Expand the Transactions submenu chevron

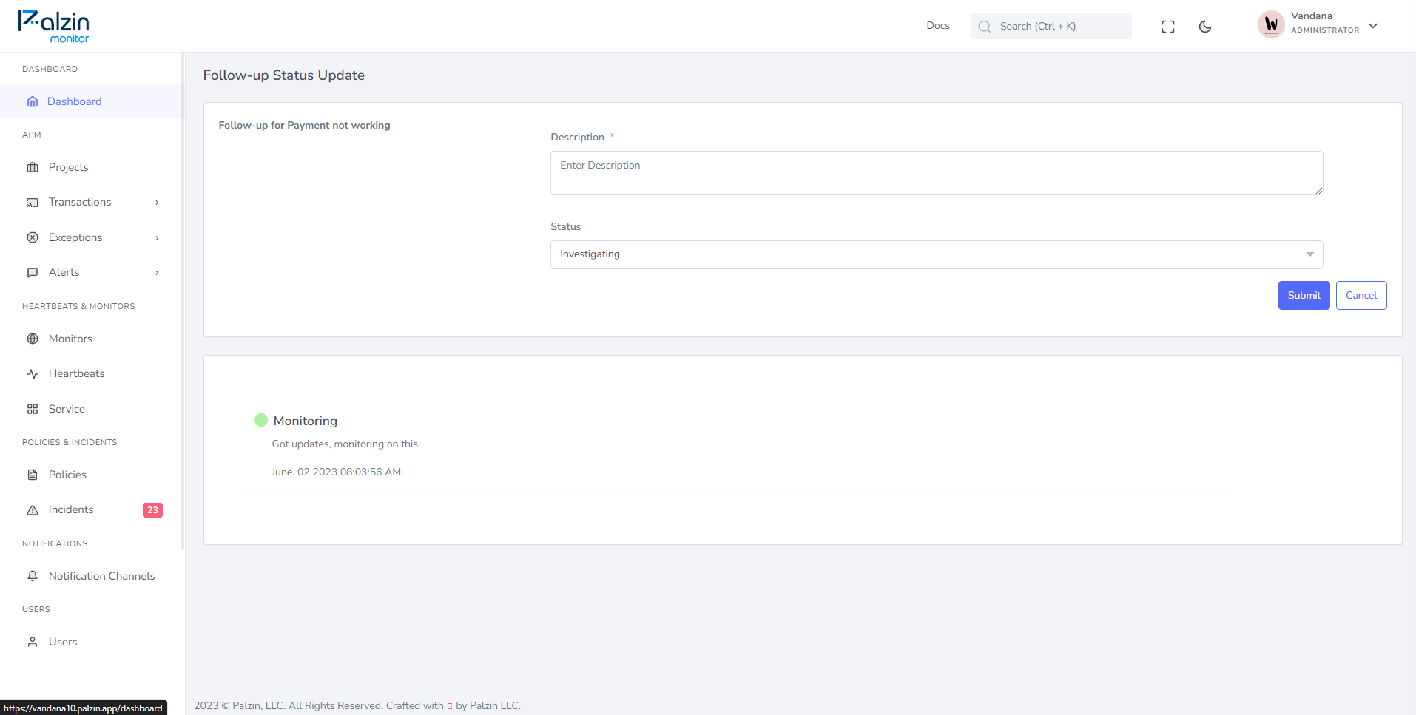point(157,203)
